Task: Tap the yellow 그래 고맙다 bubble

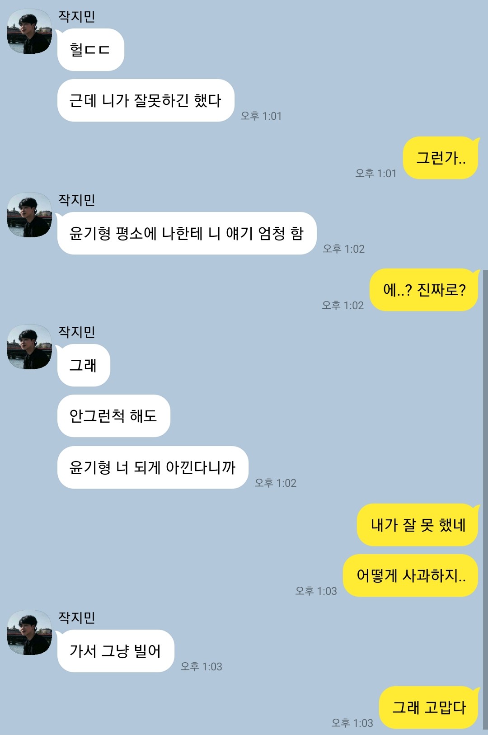Action: coord(429,707)
